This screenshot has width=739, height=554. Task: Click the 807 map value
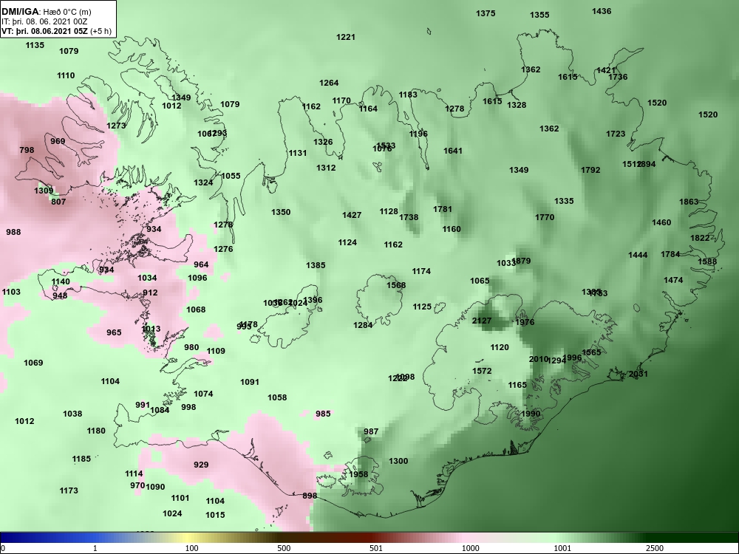pyautogui.click(x=58, y=202)
